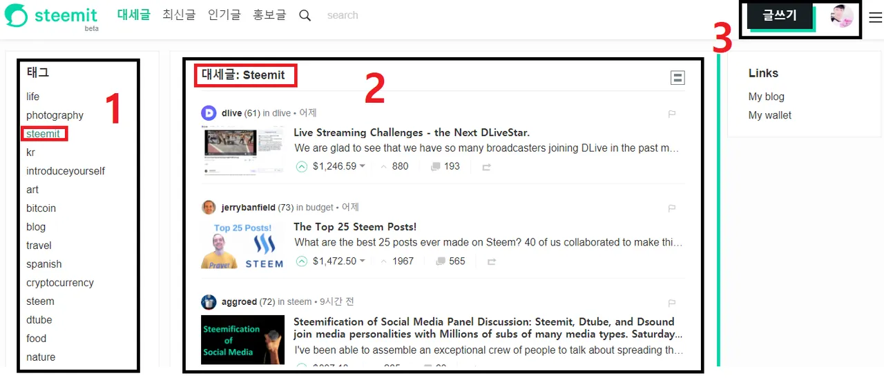
Task: Select the steemit tag
Action: coord(44,134)
